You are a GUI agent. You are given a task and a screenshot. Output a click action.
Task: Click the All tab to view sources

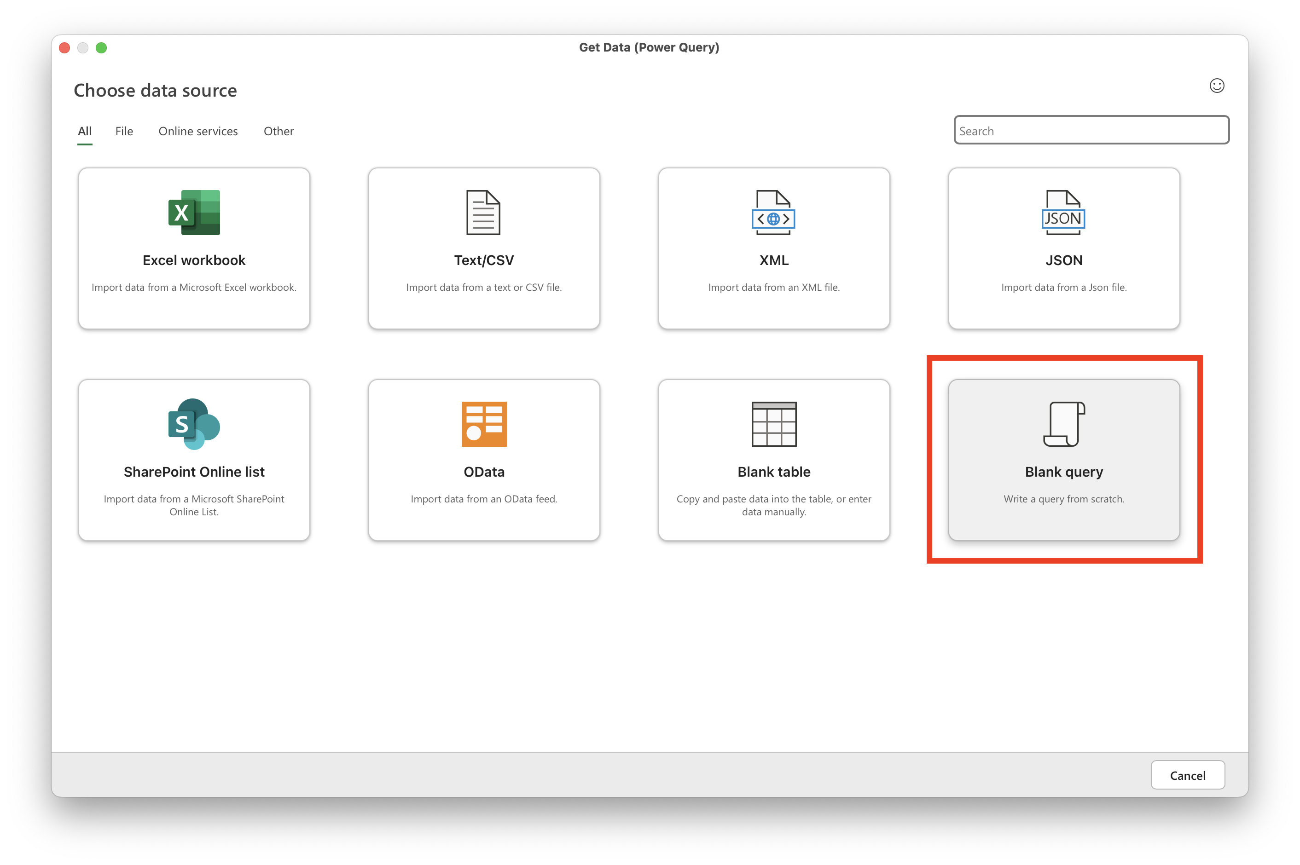(84, 130)
